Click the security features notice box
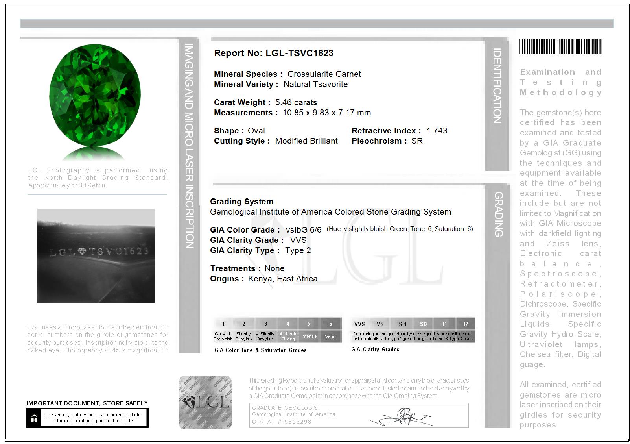This screenshot has height=444, width=630. click(87, 418)
